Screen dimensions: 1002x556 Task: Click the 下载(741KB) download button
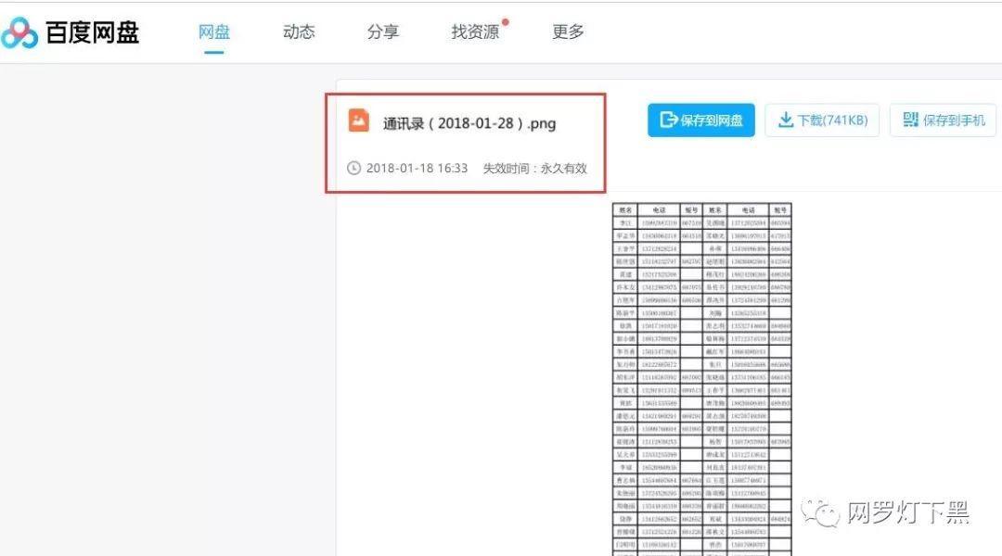point(822,120)
